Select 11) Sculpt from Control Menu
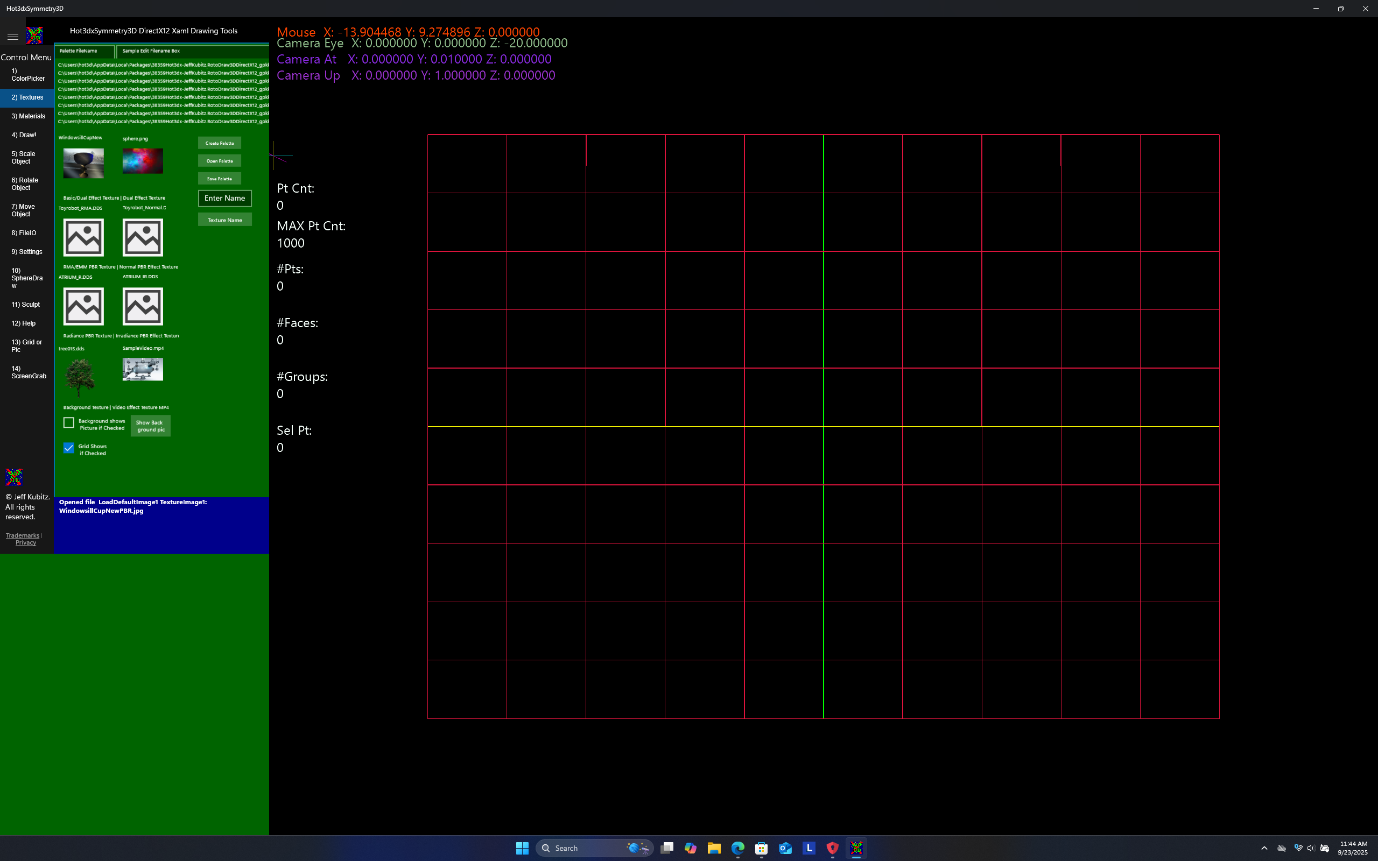 (26, 305)
